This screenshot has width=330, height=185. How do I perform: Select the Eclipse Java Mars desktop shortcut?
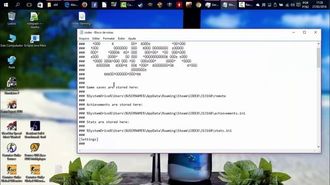click(35, 41)
